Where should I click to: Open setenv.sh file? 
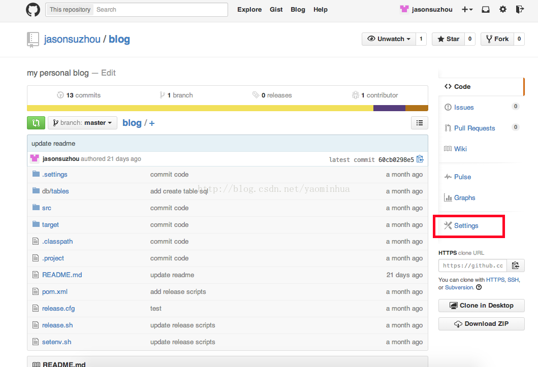(56, 342)
